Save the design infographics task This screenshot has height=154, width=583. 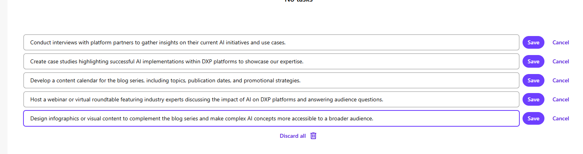coord(533,118)
